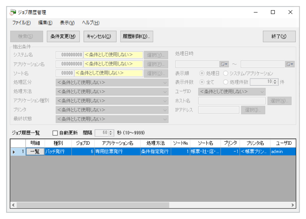This screenshot has width=306, height=219.
Task: Click the 一覧 detail button in row 1
Action: pyautogui.click(x=35, y=152)
